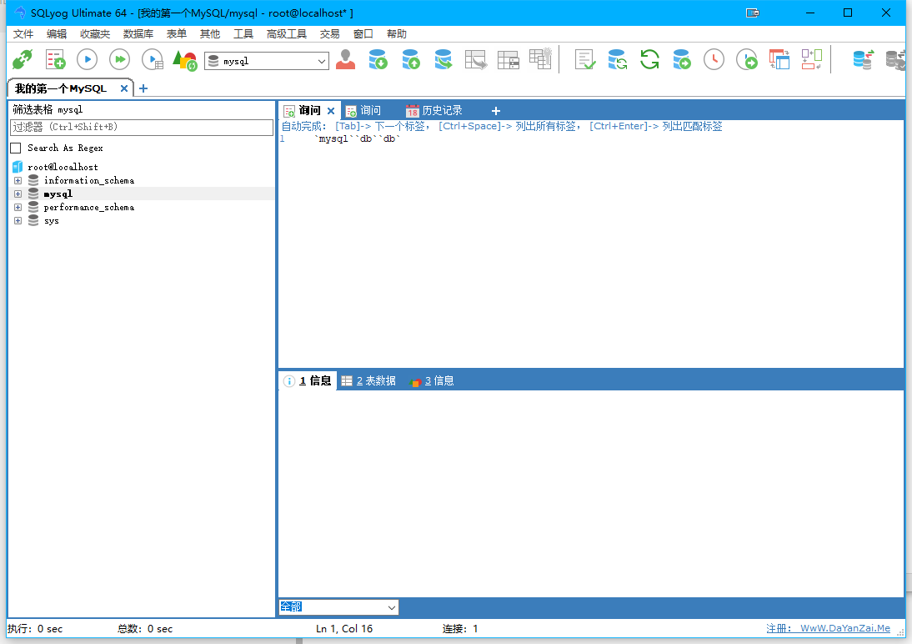Click the colored shapes format icon
Viewport: 912px width, 644px height.
185,60
